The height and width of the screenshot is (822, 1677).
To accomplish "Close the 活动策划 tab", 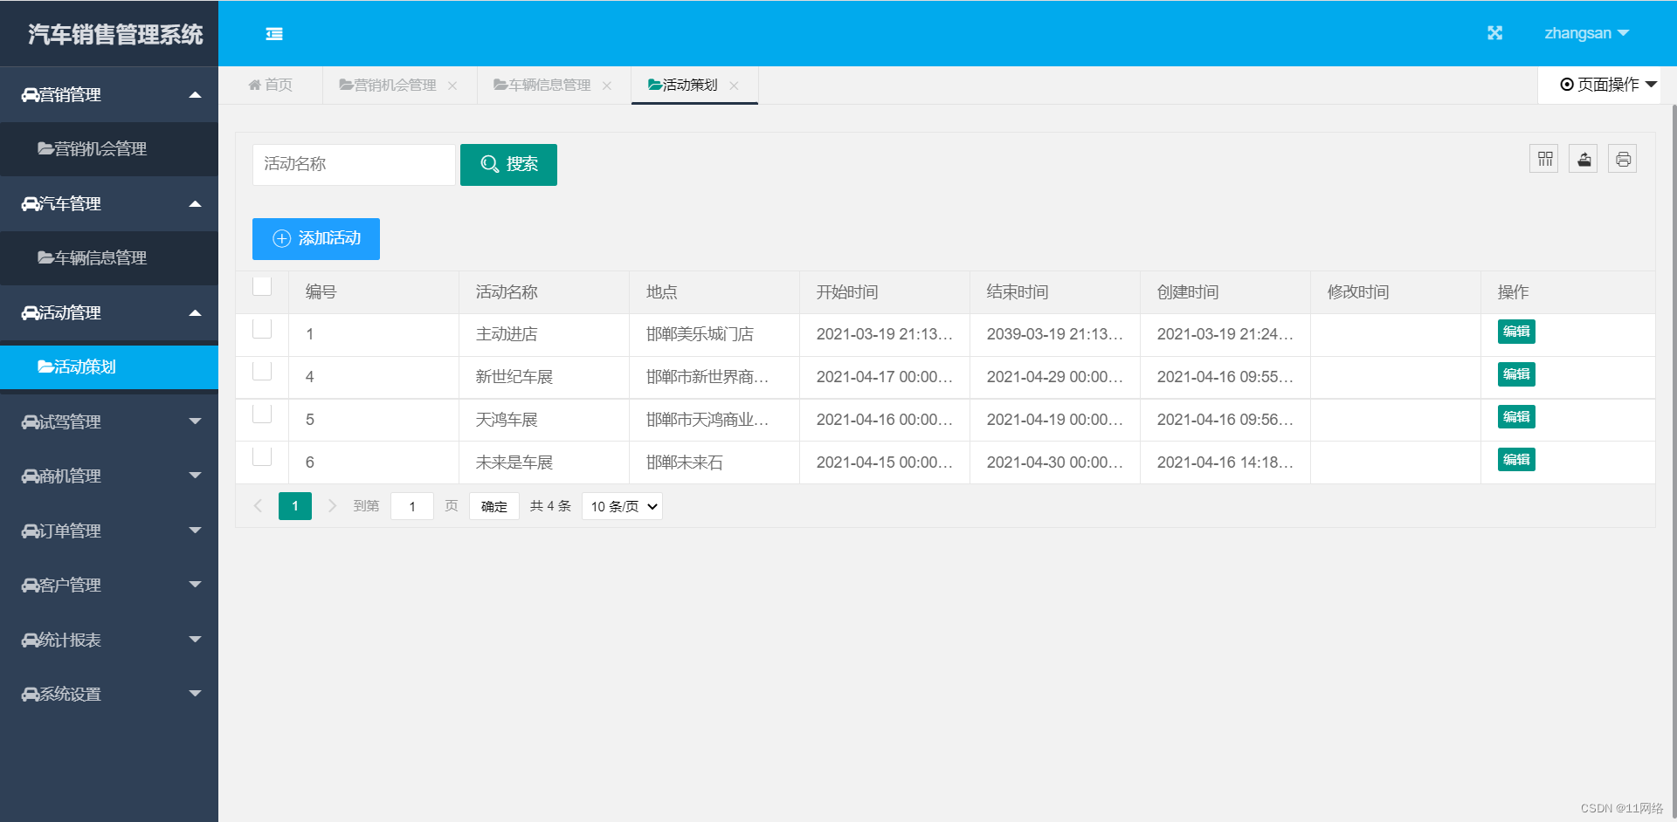I will pos(734,86).
